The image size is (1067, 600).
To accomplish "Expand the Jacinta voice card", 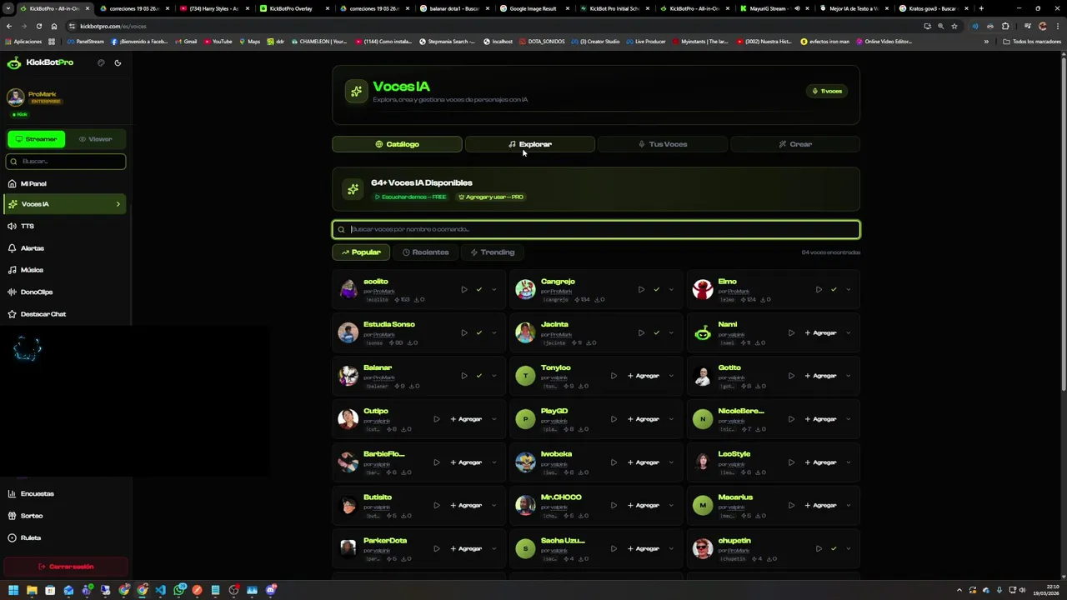I will click(671, 332).
